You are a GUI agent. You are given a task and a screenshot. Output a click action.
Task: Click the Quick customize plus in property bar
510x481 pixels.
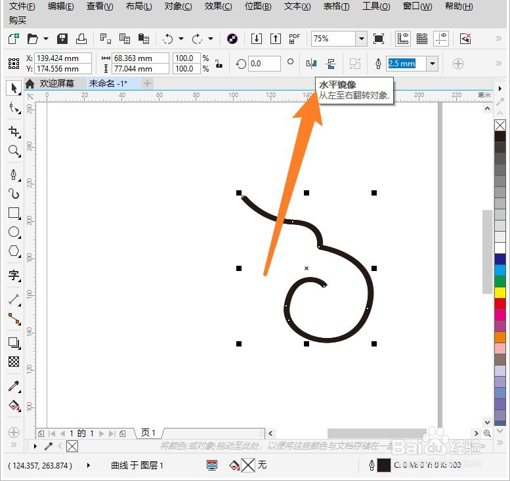tap(458, 64)
